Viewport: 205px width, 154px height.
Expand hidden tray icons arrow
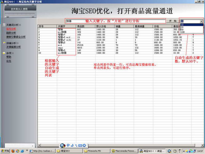click(x=184, y=151)
